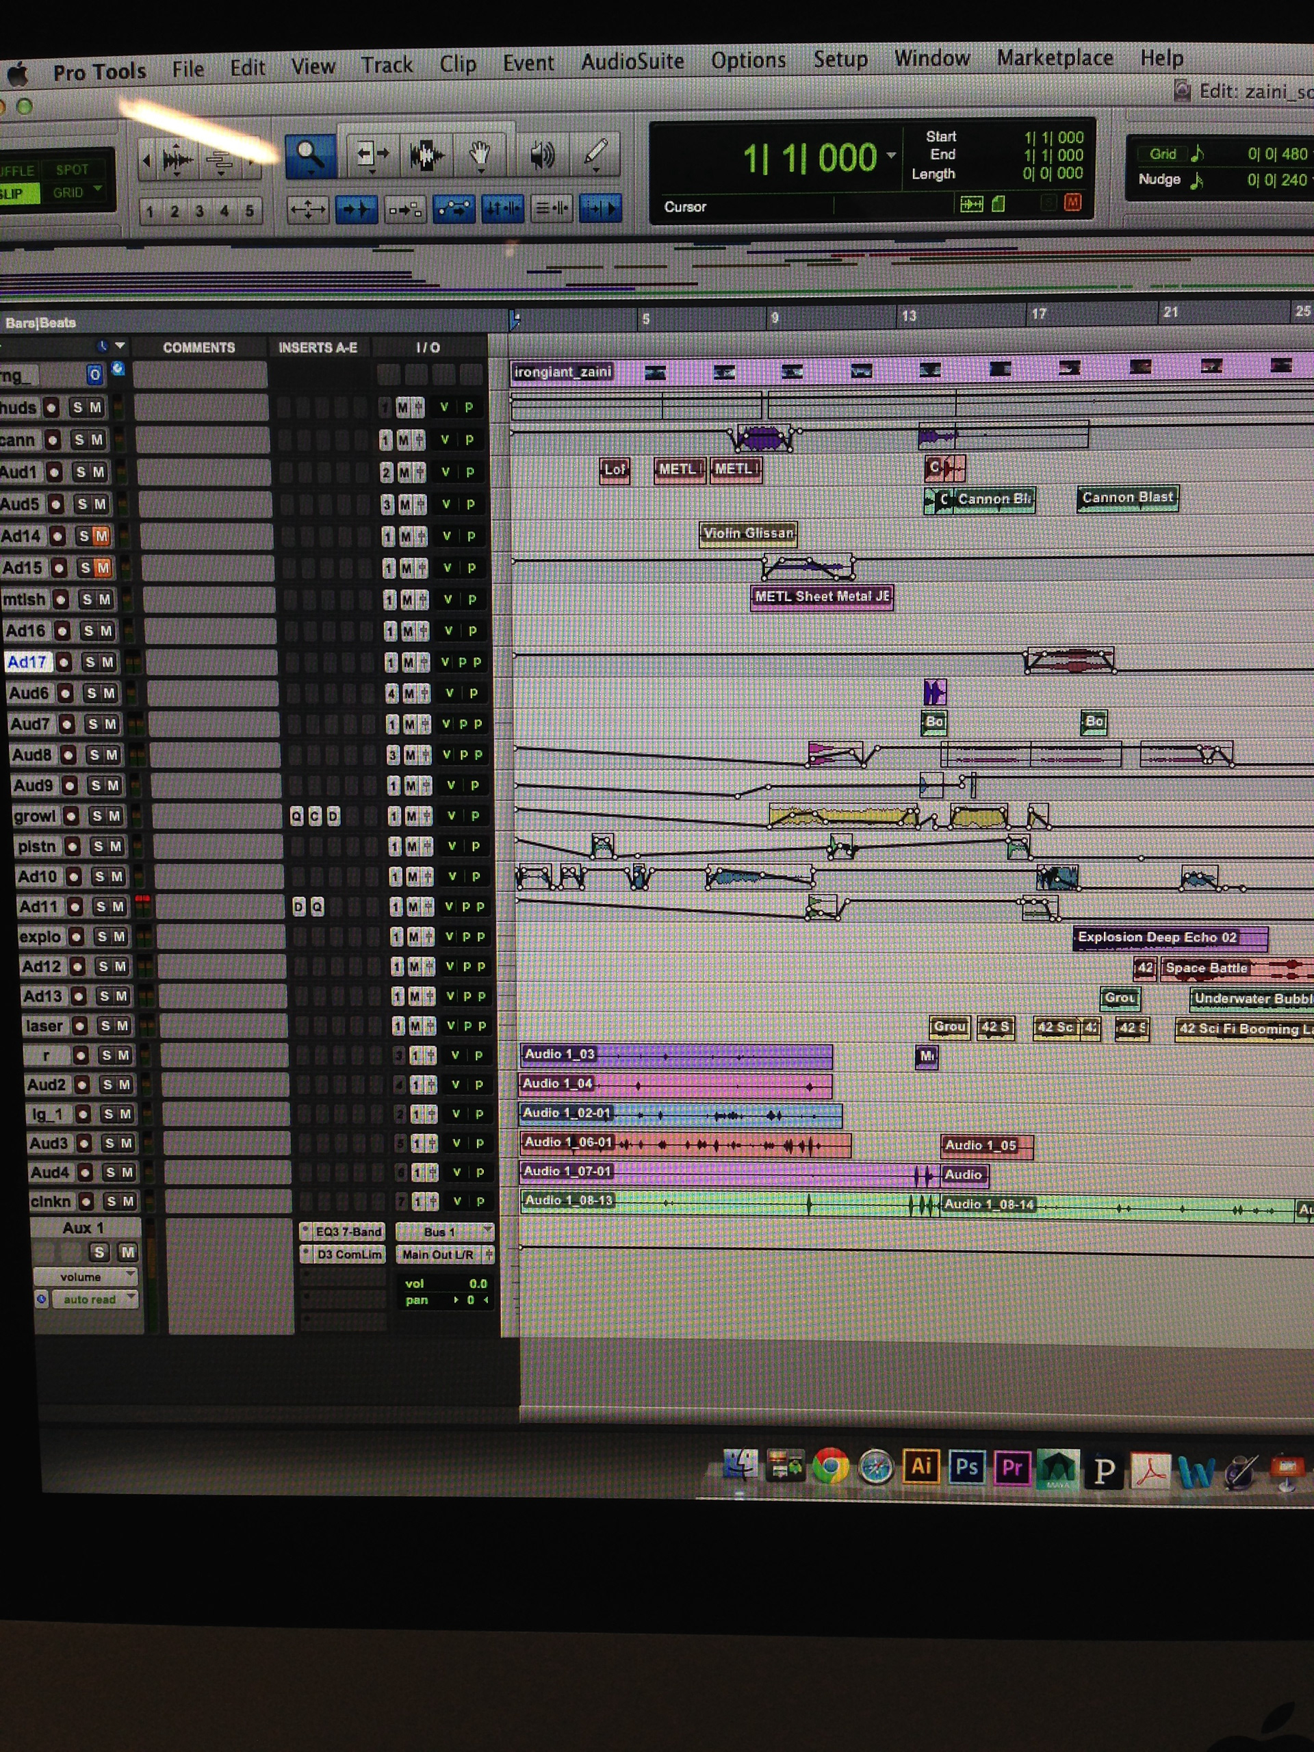Select zoom preset 1
This screenshot has height=1752, width=1314.
150,211
